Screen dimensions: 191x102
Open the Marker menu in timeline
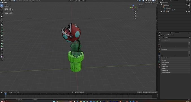(18, 92)
